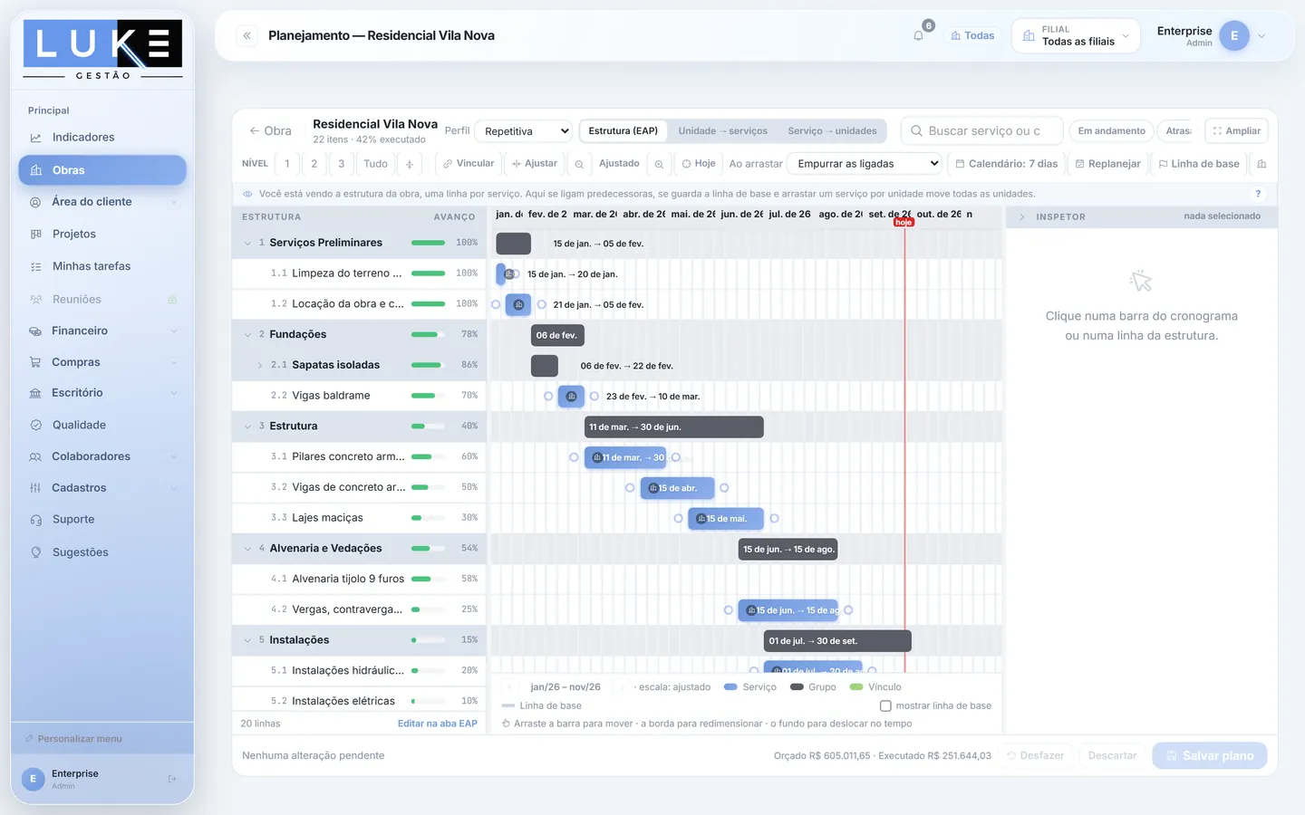Go to the previous timeline period
Viewport: 1305px width, 815px height.
[x=511, y=687]
